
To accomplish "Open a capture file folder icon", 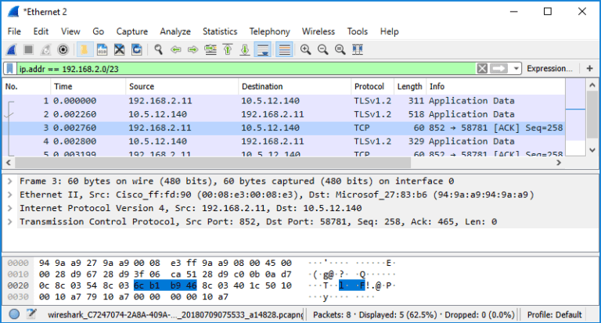I will pos(85,50).
